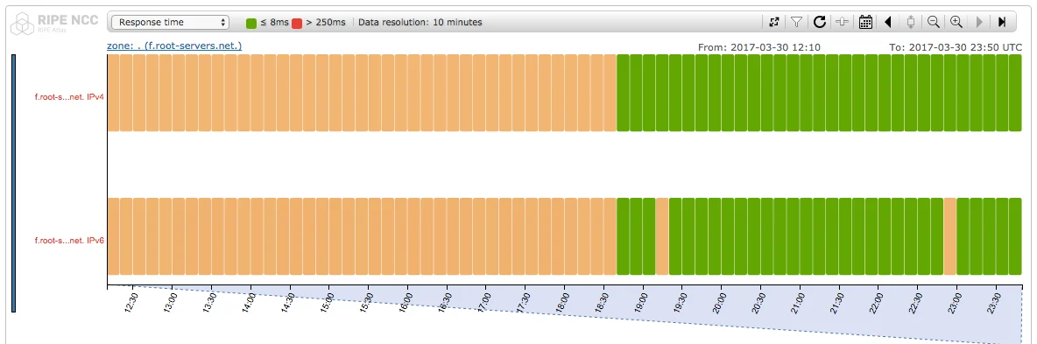Viewport: 1037px width, 344px height.
Task: Click the red > 250ms legend swatch
Action: click(297, 23)
